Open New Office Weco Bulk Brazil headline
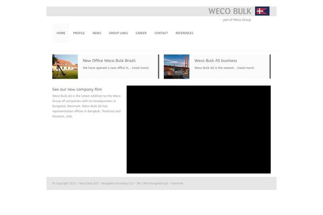 109,61
